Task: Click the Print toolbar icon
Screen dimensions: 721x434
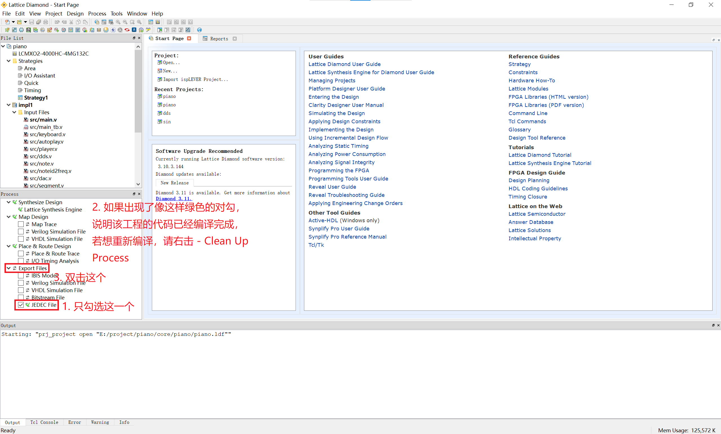Action: [x=46, y=22]
